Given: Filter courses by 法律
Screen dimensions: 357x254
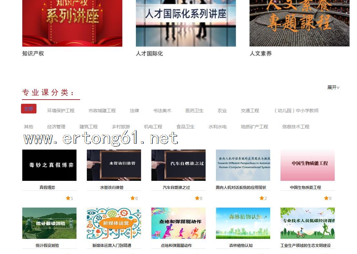Looking at the screenshot, I should pos(134,111).
